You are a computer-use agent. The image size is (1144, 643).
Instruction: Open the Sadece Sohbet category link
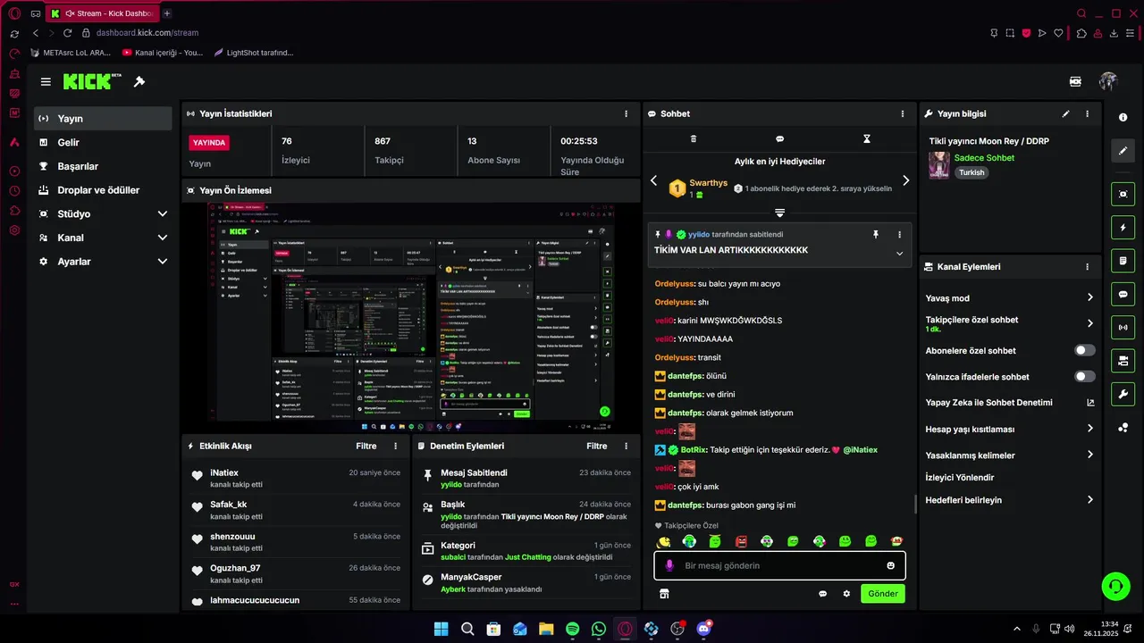coord(984,158)
